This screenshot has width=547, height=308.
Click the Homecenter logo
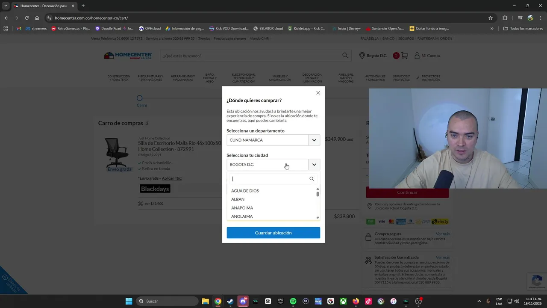click(x=128, y=56)
